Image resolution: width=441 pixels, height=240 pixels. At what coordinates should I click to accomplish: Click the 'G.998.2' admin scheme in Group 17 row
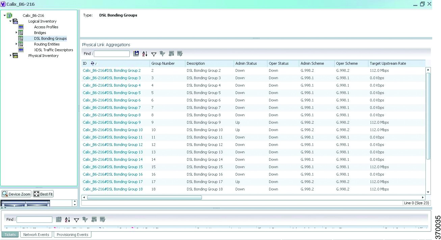click(307, 182)
